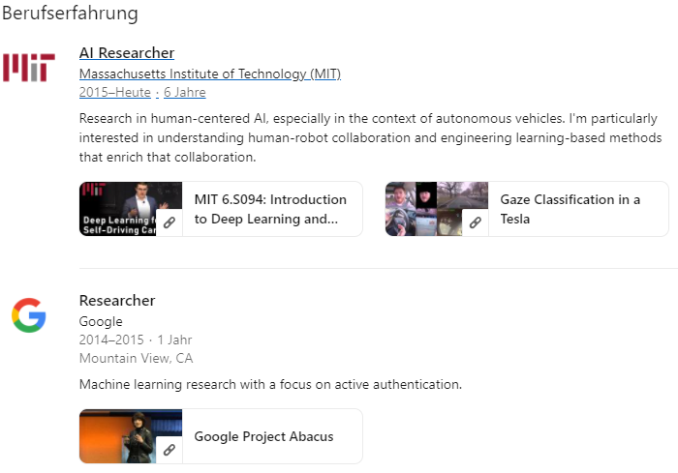This screenshot has height=473, width=678.
Task: Open the AI Researcher job title link
Action: (127, 53)
